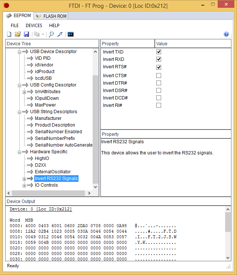Click device tree horizontal scroll right arrow
Image resolution: width=237 pixels, height=275 pixels.
pyautogui.click(x=89, y=193)
